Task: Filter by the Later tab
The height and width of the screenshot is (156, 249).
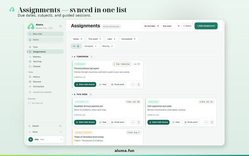Action: pos(111,39)
